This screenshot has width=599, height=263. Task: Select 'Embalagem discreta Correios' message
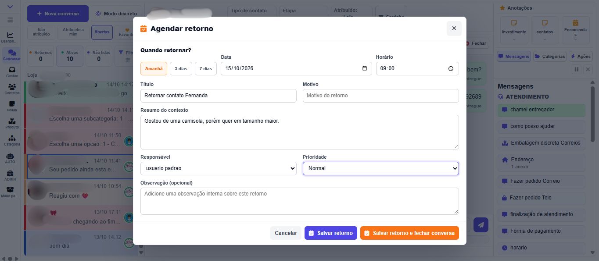point(542,143)
